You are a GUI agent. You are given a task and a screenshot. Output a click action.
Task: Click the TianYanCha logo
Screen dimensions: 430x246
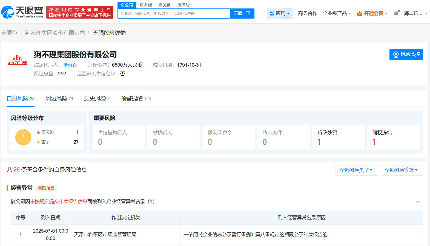click(x=22, y=12)
